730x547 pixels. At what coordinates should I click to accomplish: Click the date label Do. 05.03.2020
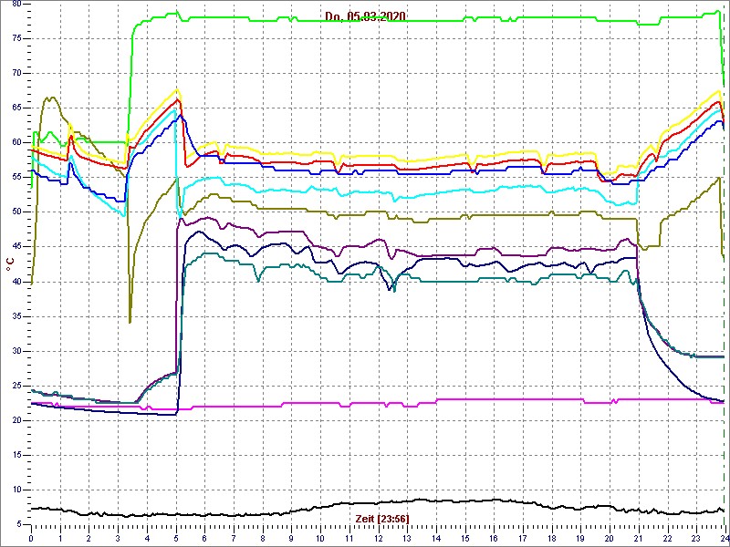(365, 16)
